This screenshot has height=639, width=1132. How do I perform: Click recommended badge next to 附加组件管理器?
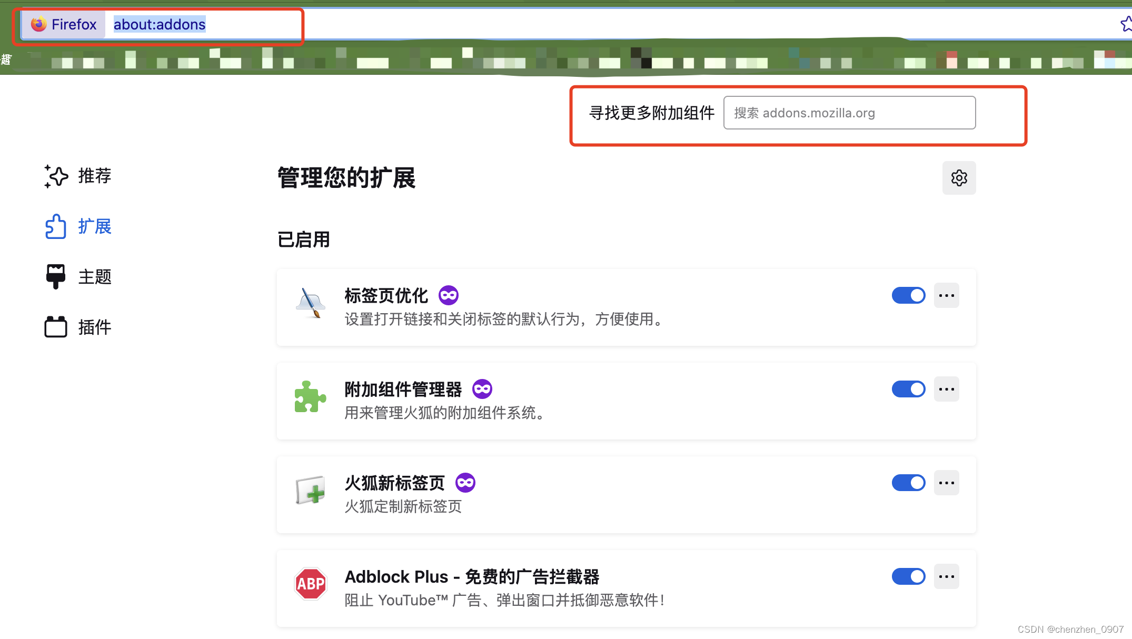click(x=482, y=389)
